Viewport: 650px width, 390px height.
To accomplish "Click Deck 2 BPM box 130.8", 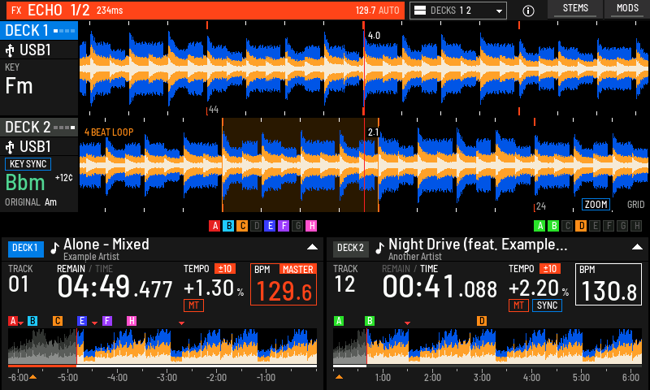I will click(x=609, y=284).
